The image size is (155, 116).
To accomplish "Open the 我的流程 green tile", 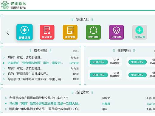I will [x=93, y=32].
